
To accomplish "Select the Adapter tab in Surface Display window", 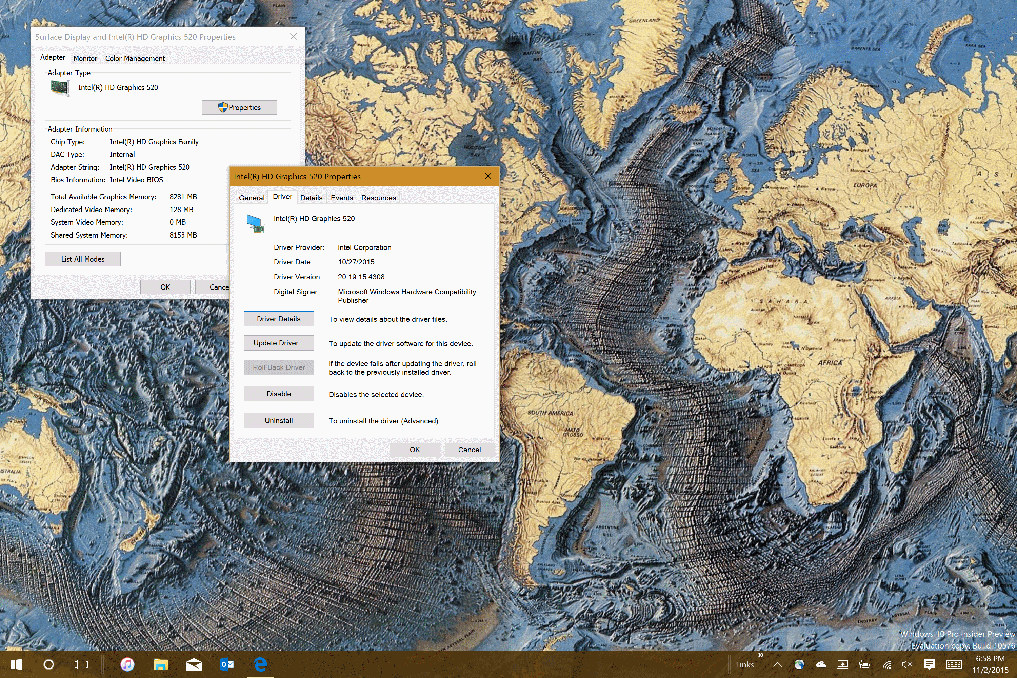I will coord(53,57).
